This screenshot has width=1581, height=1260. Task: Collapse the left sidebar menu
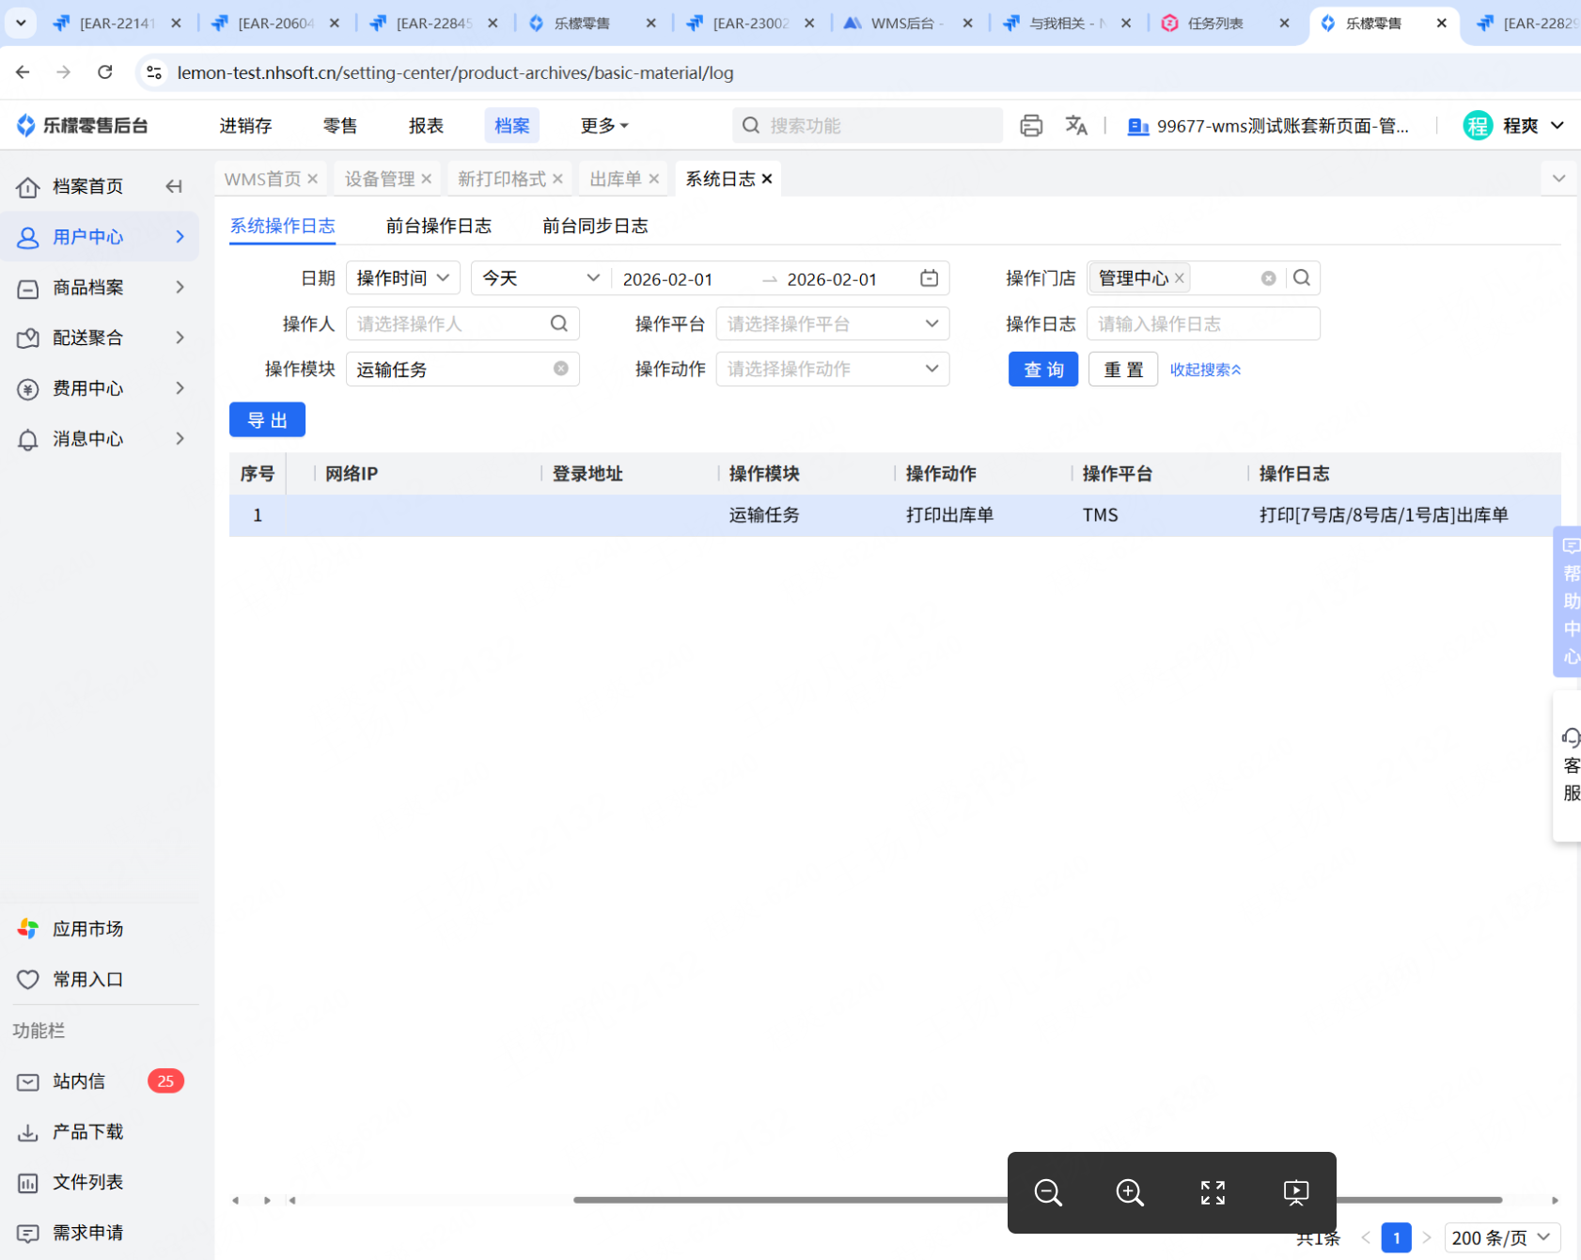174,186
